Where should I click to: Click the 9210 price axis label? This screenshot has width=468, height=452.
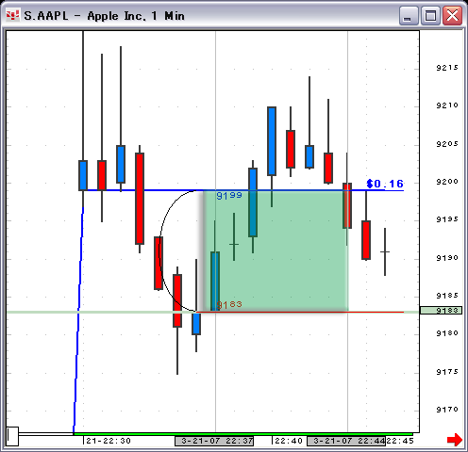(x=447, y=105)
